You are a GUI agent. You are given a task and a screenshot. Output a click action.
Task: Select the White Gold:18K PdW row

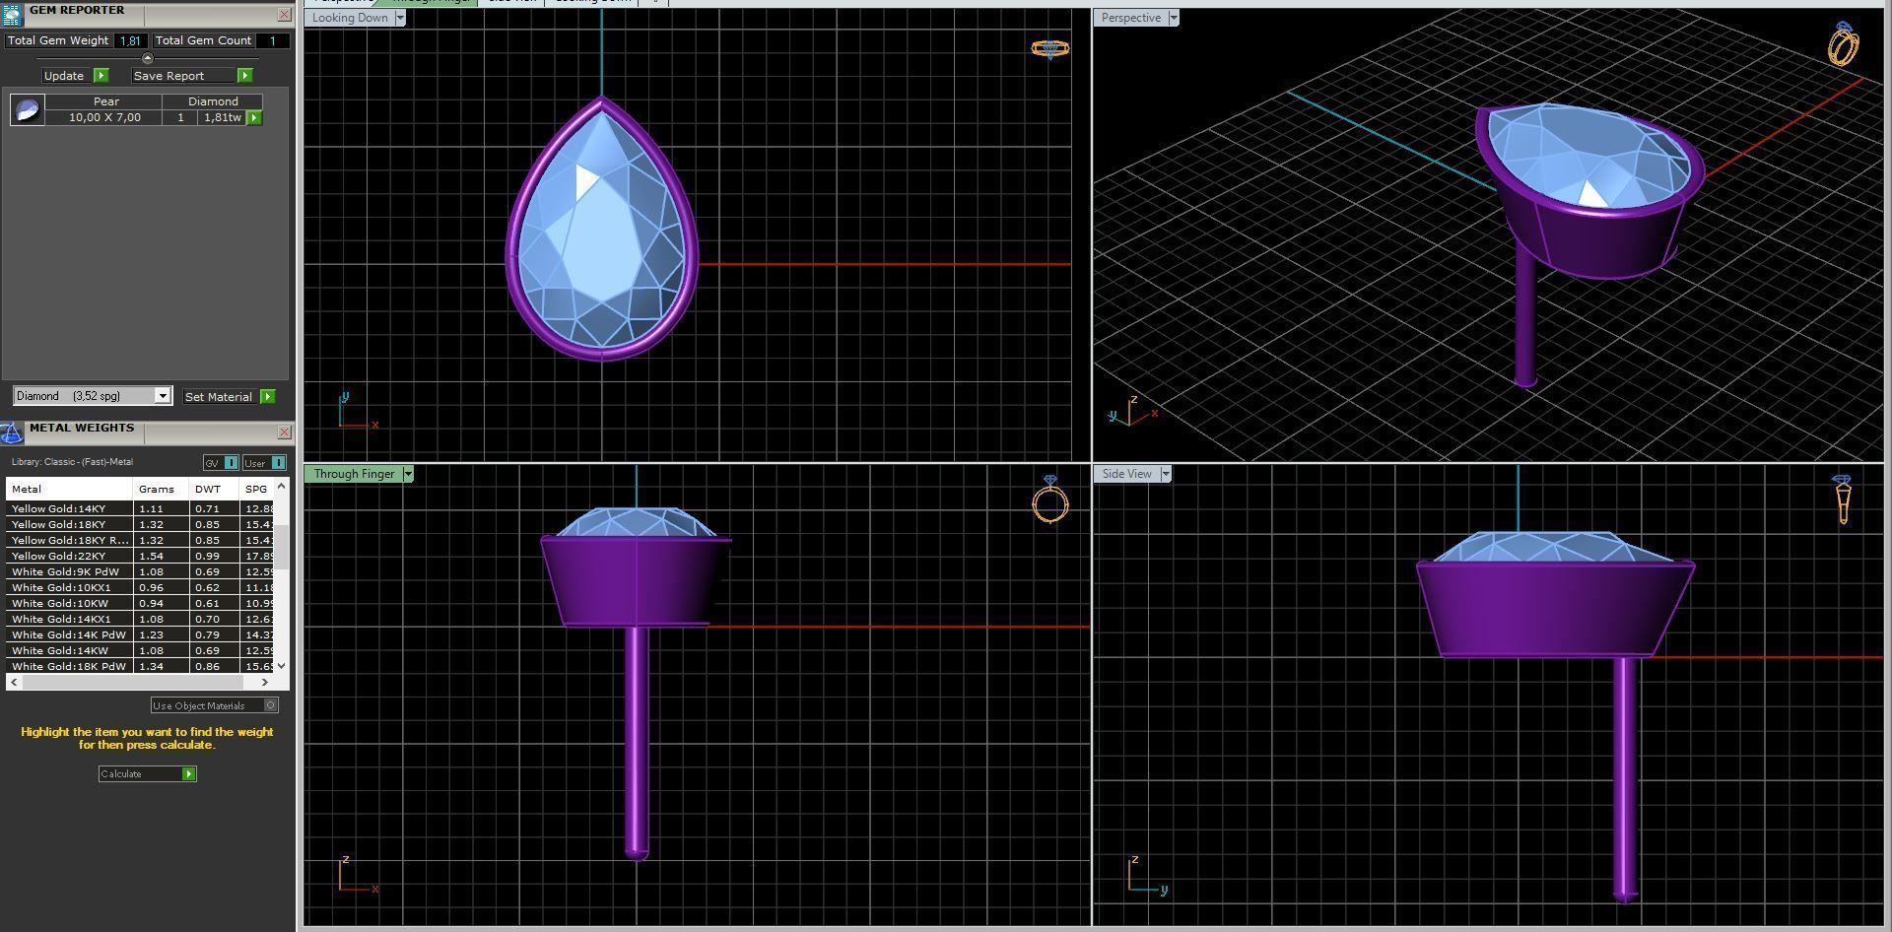click(140, 666)
